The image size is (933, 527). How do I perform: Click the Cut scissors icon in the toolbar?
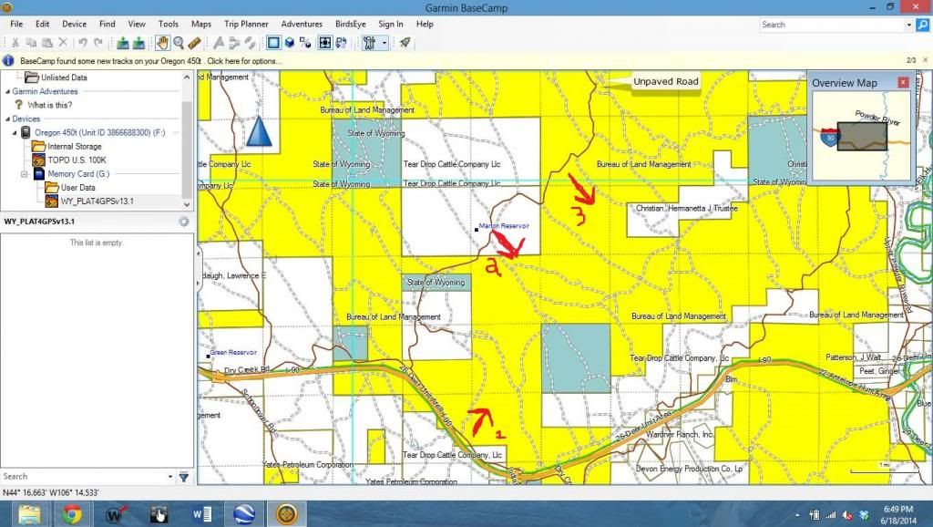(x=15, y=43)
